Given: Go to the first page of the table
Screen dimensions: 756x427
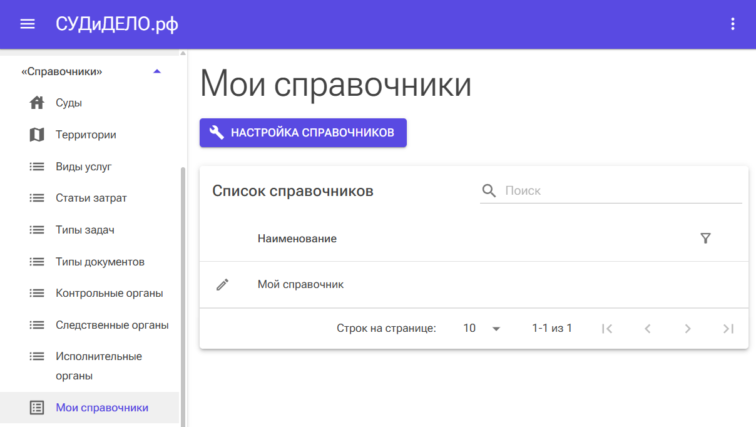Looking at the screenshot, I should [606, 328].
